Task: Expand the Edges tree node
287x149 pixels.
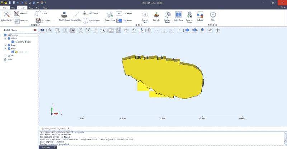Action: pyautogui.click(x=5, y=45)
